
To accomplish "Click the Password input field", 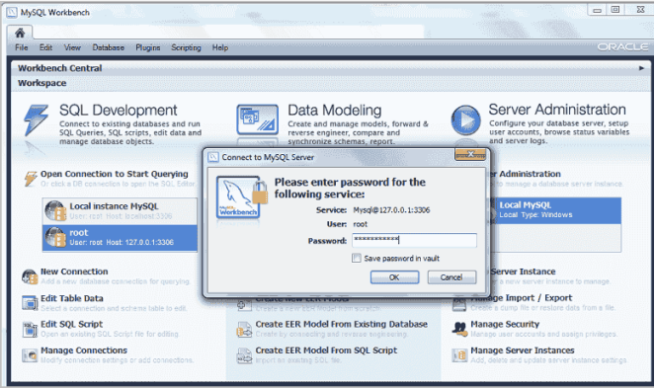I will [x=414, y=240].
